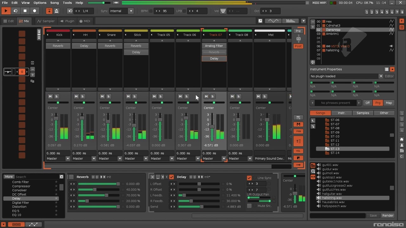Click the detach window arrow icon
Image resolution: width=406 pixels, height=228 pixels.
tap(260, 21)
